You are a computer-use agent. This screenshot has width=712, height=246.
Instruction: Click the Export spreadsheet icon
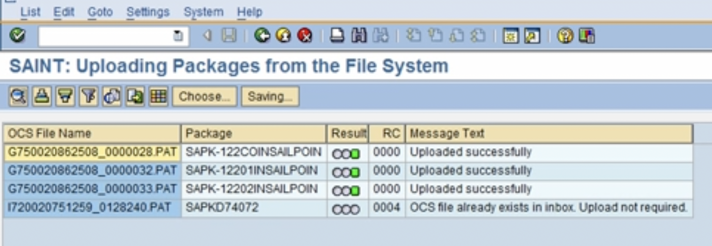(135, 96)
